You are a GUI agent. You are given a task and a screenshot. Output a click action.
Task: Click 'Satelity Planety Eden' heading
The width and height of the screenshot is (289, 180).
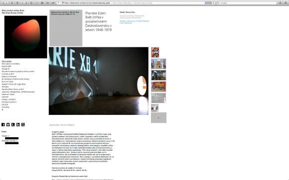pos(127,12)
